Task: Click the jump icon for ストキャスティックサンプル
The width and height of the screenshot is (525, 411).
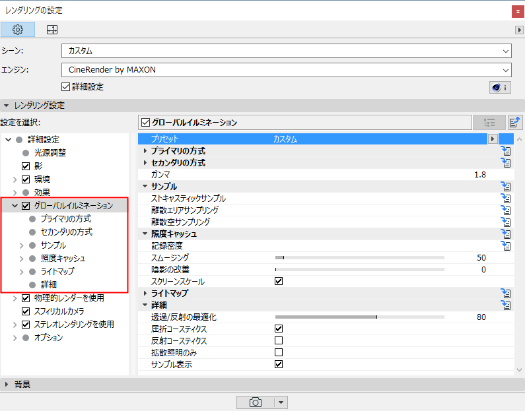Action: tap(506, 199)
